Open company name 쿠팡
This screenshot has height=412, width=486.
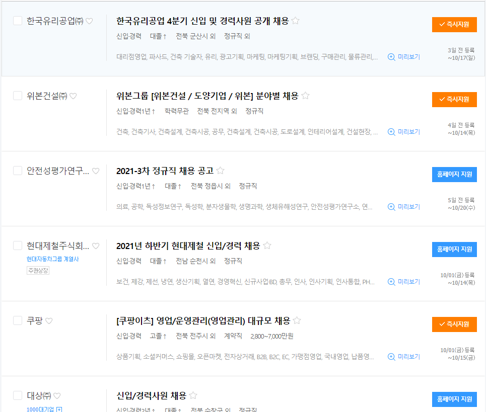pyautogui.click(x=35, y=320)
